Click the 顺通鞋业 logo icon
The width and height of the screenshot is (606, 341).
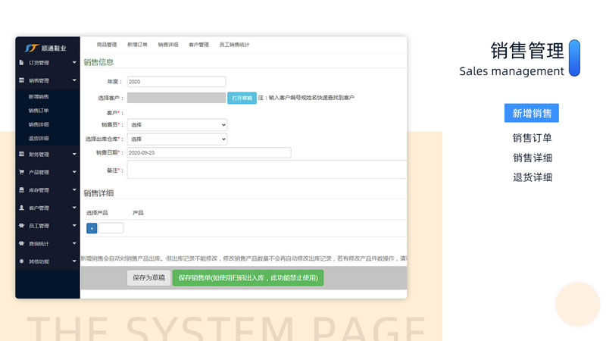point(31,48)
